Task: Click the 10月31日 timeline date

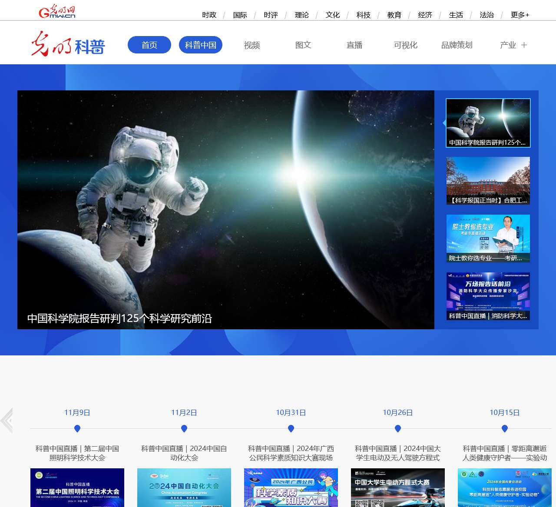Action: coord(291,412)
